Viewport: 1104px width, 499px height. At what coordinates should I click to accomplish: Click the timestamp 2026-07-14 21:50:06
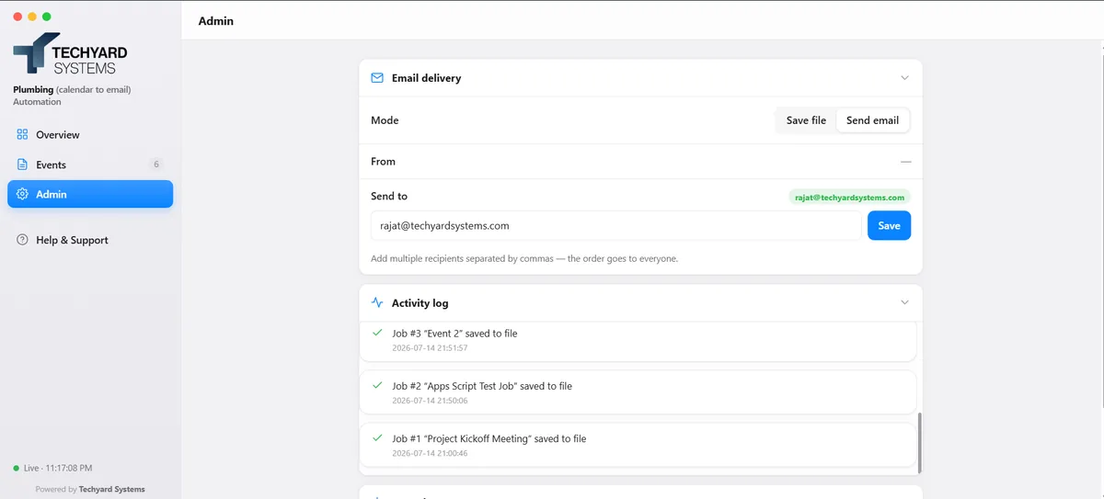(x=430, y=401)
